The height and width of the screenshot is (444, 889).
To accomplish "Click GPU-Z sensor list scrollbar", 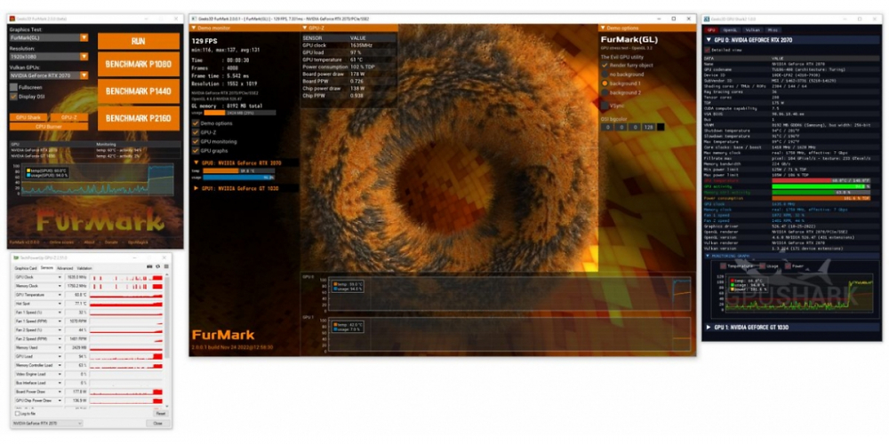I will (x=167, y=316).
